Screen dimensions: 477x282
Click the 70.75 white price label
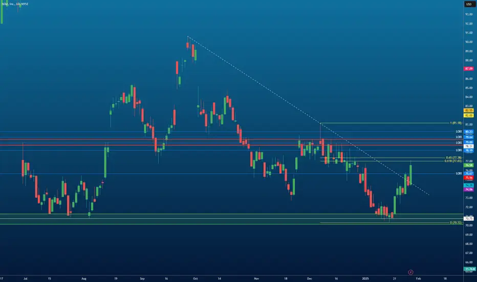[469, 218]
